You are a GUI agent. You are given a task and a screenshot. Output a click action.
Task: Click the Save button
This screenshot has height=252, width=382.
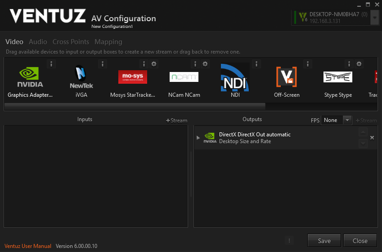[324, 241]
